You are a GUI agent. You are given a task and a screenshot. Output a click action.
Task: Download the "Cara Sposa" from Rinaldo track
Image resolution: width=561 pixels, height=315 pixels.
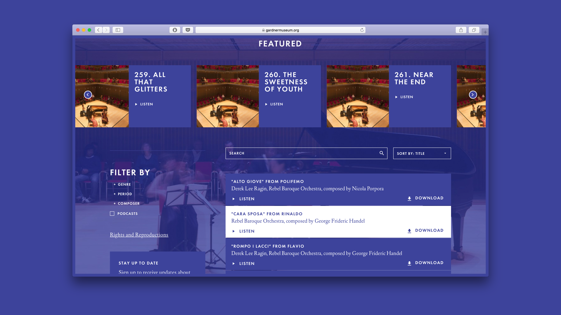click(425, 231)
